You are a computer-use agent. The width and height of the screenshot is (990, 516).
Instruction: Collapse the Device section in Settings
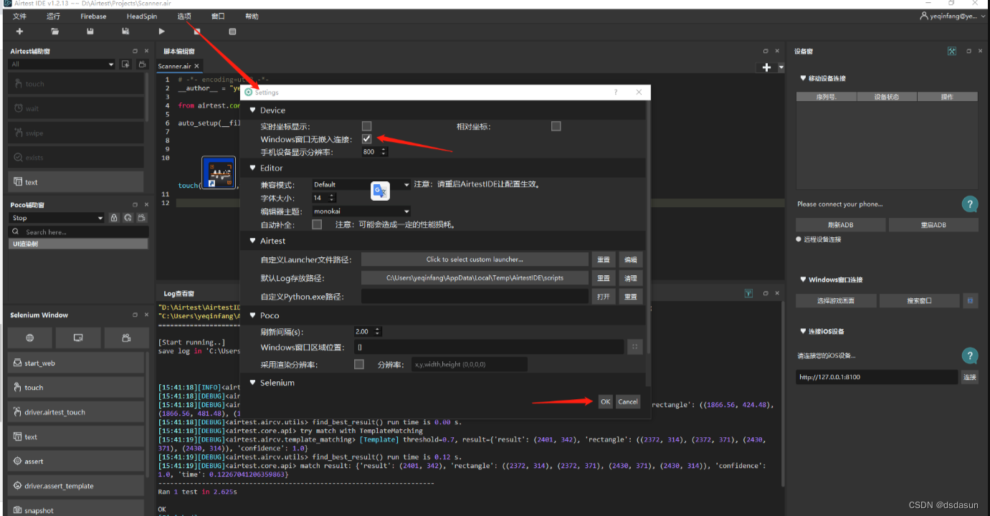[x=252, y=110]
